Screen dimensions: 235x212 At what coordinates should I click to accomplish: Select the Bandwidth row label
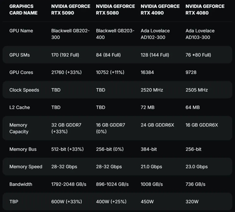21,184
